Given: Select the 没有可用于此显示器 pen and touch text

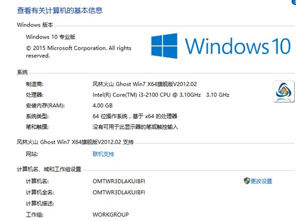Looking at the screenshot, I should (x=135, y=127).
